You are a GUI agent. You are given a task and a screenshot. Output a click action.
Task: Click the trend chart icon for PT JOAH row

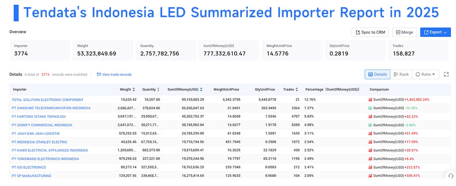pyautogui.click(x=370, y=133)
